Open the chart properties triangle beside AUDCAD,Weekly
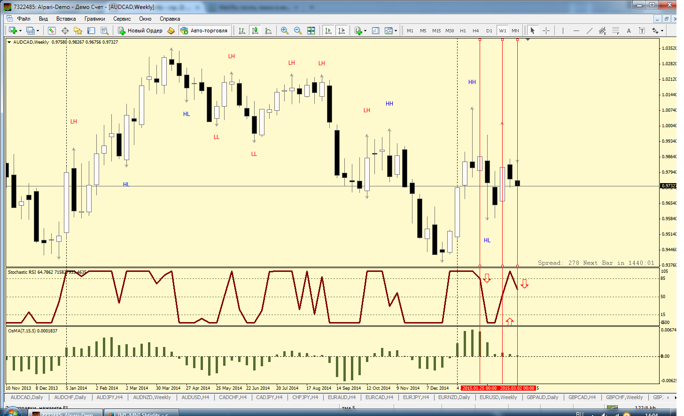The height and width of the screenshot is (416, 684). coord(9,42)
